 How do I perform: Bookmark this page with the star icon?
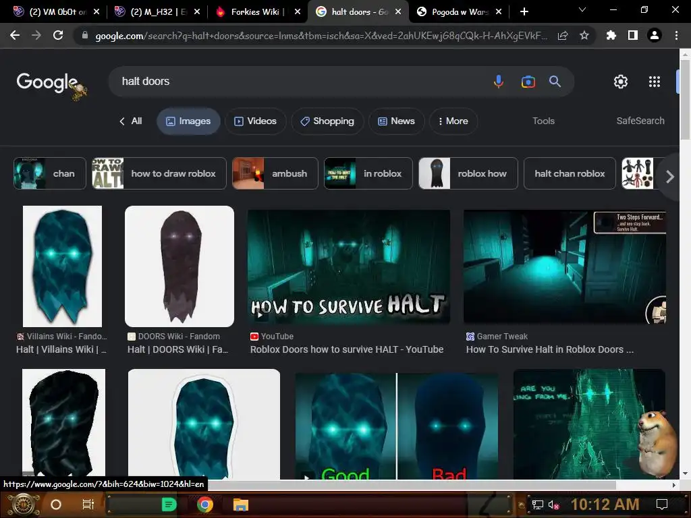tap(584, 35)
